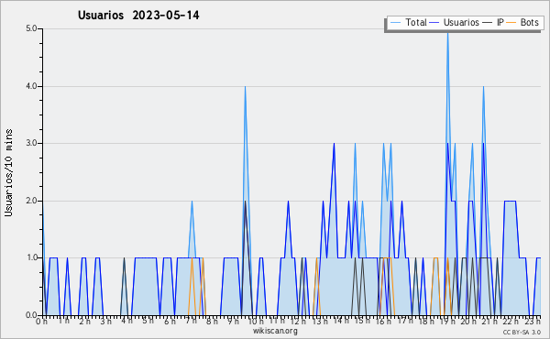Viewport: 550px width, 339px height.
Task: Click the '0 h' x-axis label
Action: [x=41, y=322]
